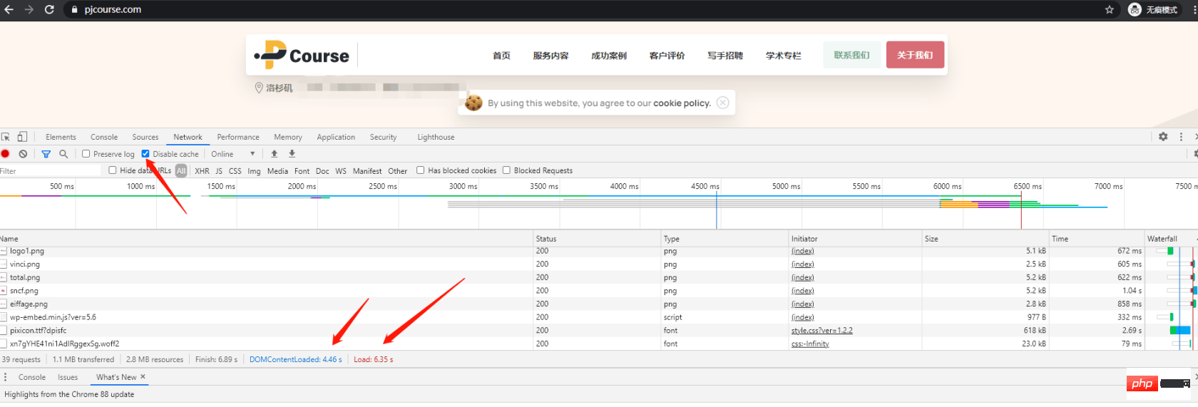Open DevTools three-dot customize menu
The height and width of the screenshot is (407, 1198).
click(1181, 137)
